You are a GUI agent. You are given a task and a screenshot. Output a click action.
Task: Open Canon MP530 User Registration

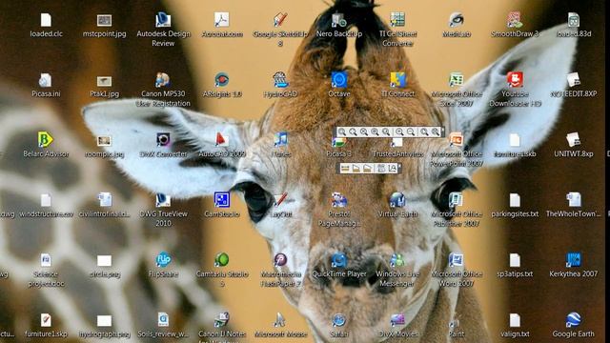point(163,80)
